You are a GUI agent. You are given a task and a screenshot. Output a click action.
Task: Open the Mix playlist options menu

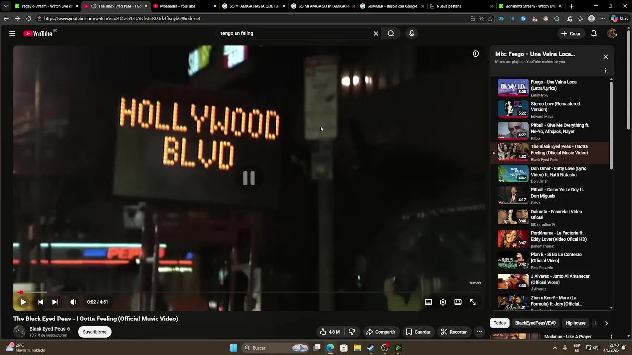click(x=606, y=71)
